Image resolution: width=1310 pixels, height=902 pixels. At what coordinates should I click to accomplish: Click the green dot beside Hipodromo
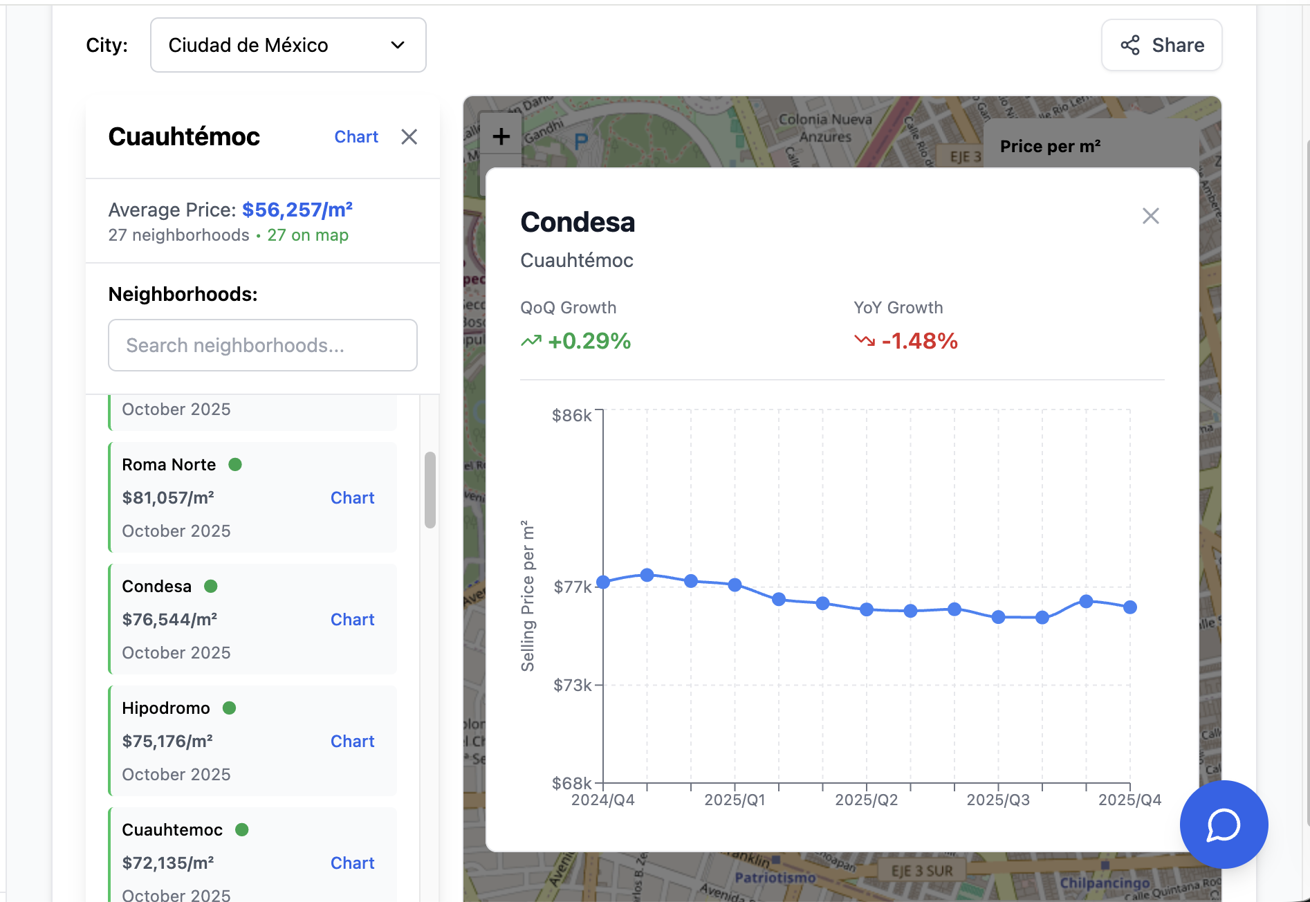(x=230, y=708)
